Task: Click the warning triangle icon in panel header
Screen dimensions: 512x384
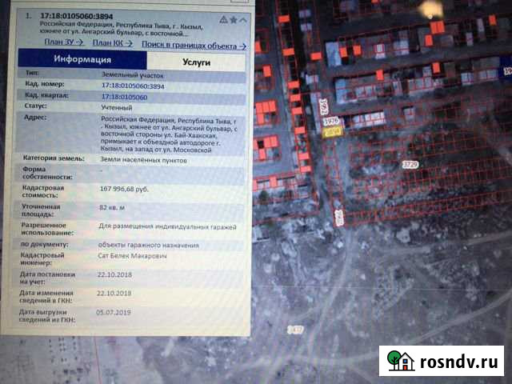Action: (223, 19)
